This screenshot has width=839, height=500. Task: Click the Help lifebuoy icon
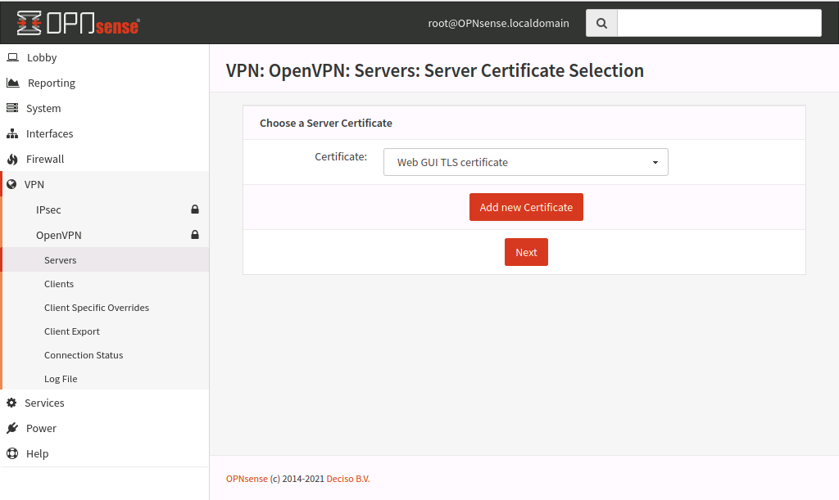tap(12, 453)
